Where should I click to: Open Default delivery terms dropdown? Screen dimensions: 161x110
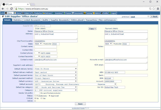point(56,69)
